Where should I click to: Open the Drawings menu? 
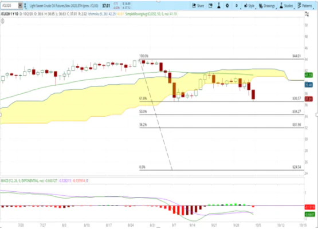[268, 6]
